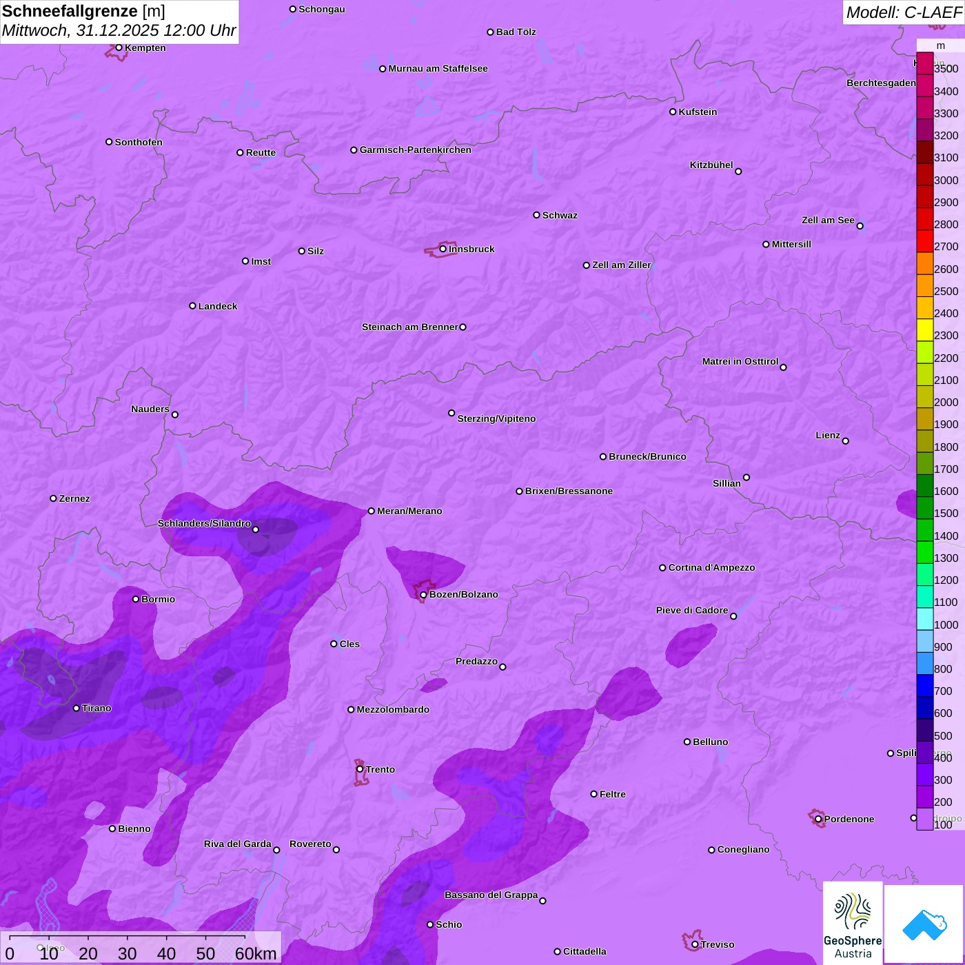The width and height of the screenshot is (965, 965).
Task: Click the Kitzbühel marker dot
Action: point(738,172)
